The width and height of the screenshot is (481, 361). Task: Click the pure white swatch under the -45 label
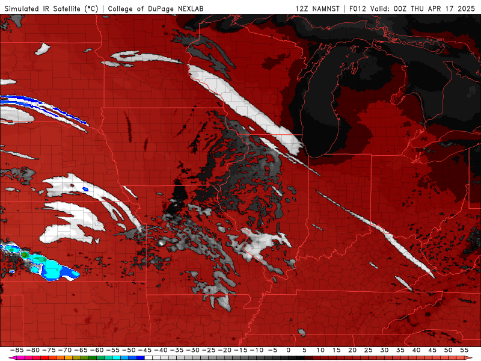(149, 358)
